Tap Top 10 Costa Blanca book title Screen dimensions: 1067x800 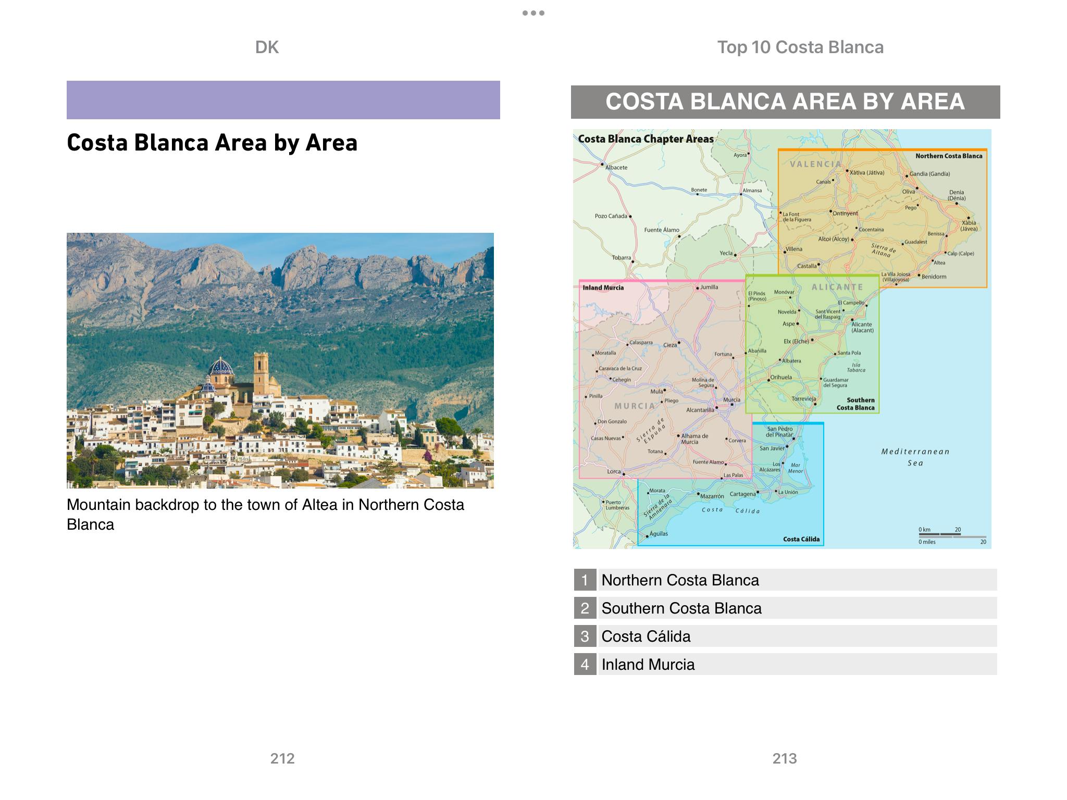click(x=800, y=47)
